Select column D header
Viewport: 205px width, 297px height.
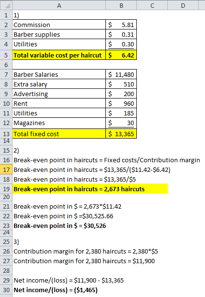click(183, 5)
